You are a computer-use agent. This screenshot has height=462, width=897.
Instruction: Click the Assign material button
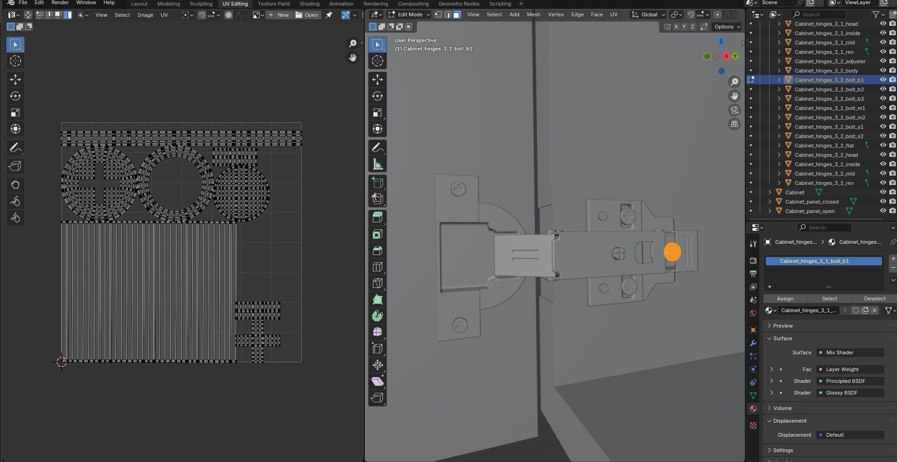click(x=785, y=299)
